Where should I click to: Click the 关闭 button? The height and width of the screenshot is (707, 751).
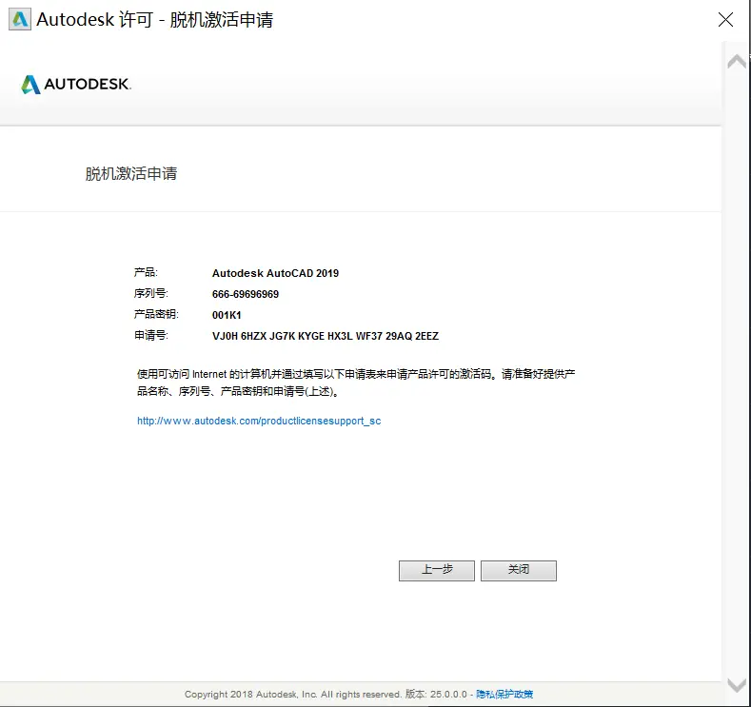[x=519, y=571]
